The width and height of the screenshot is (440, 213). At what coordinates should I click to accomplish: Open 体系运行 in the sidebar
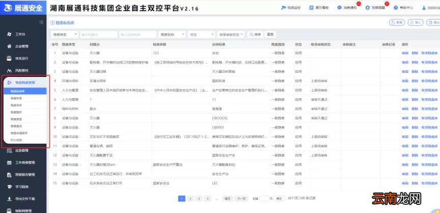(21, 59)
